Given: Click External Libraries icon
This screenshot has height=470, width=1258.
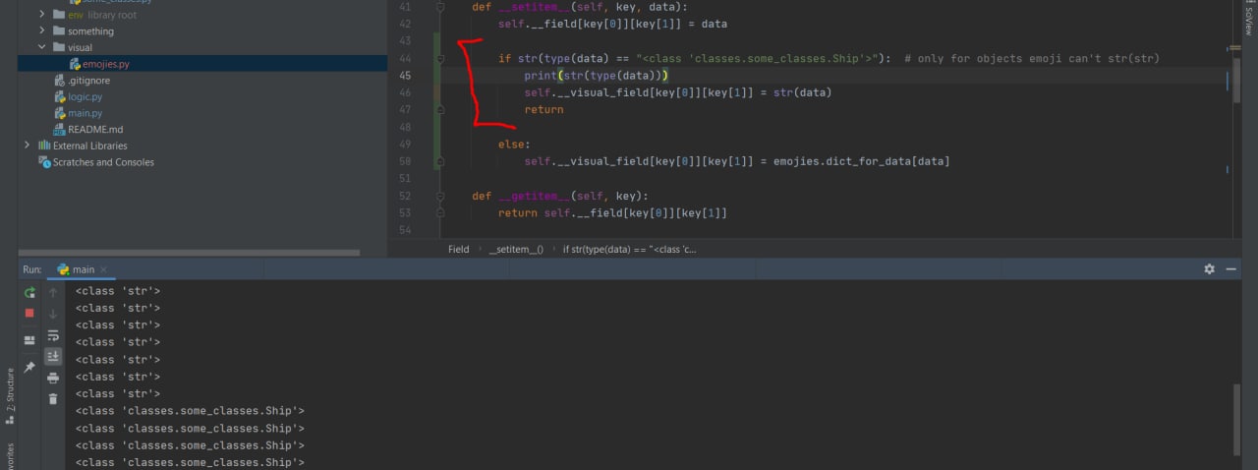Looking at the screenshot, I should 43,146.
